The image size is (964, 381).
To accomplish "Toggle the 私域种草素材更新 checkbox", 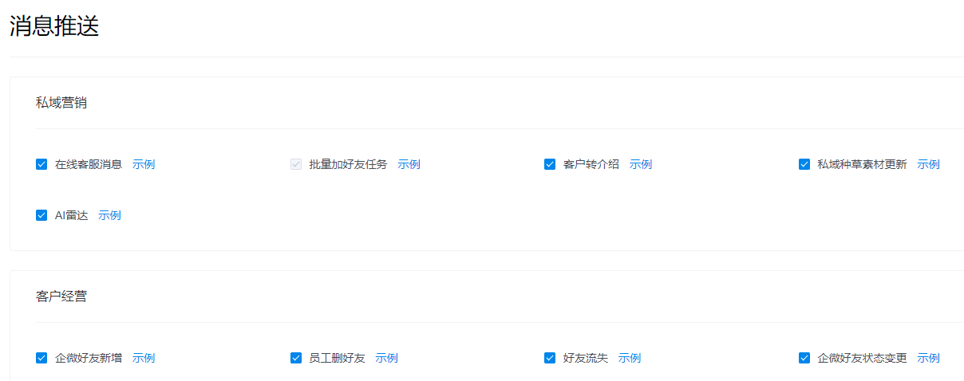I will click(804, 164).
